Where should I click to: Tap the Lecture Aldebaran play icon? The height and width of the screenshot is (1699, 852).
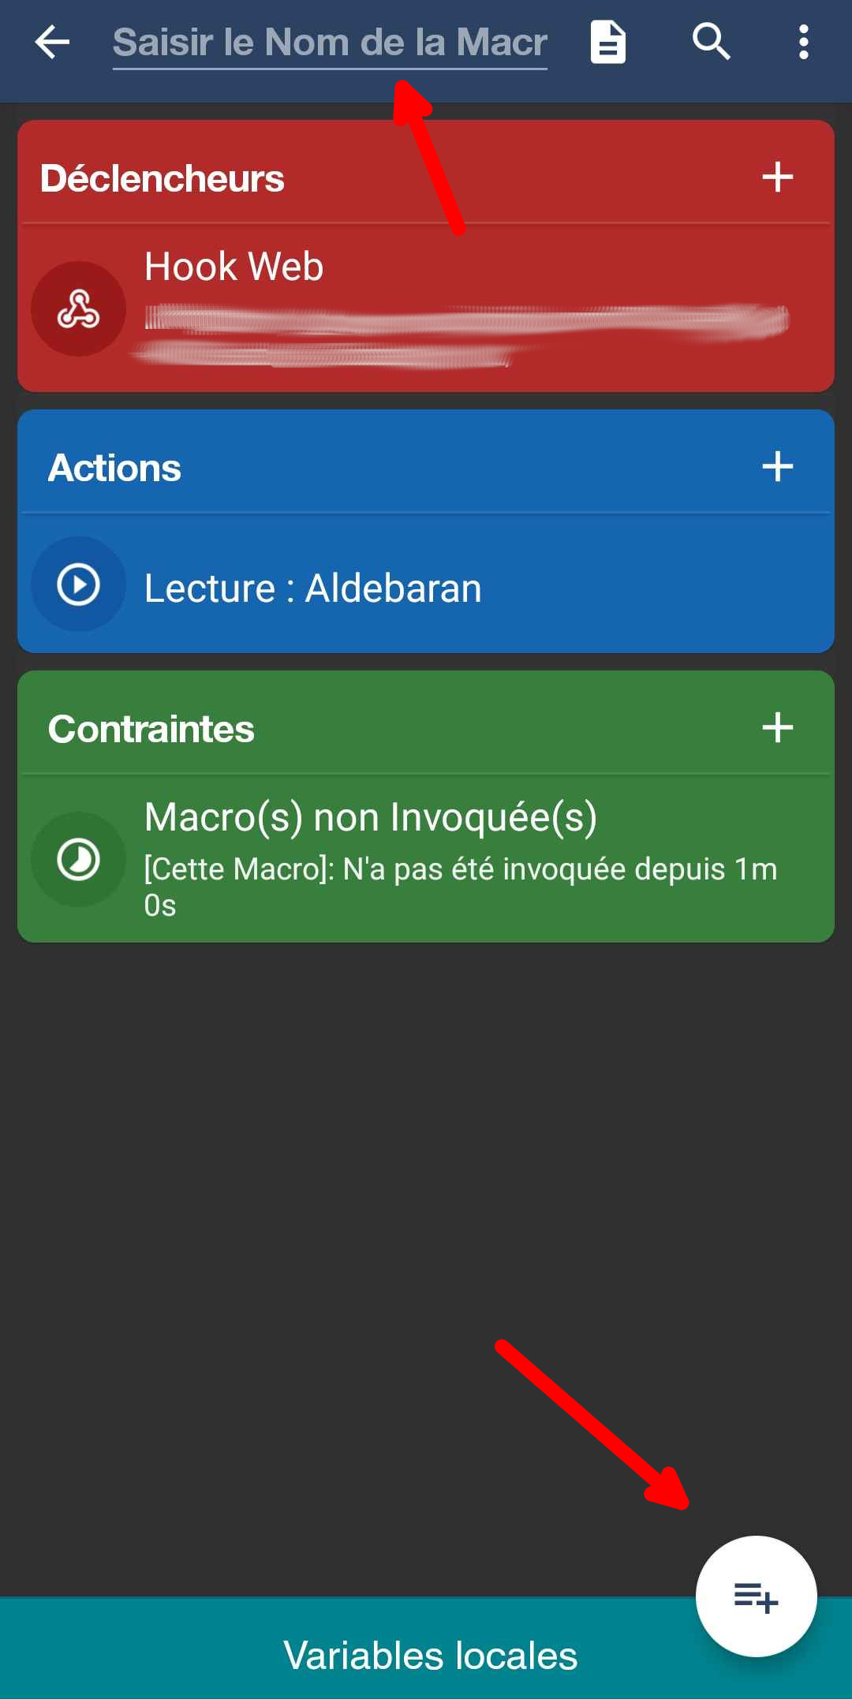(x=78, y=584)
